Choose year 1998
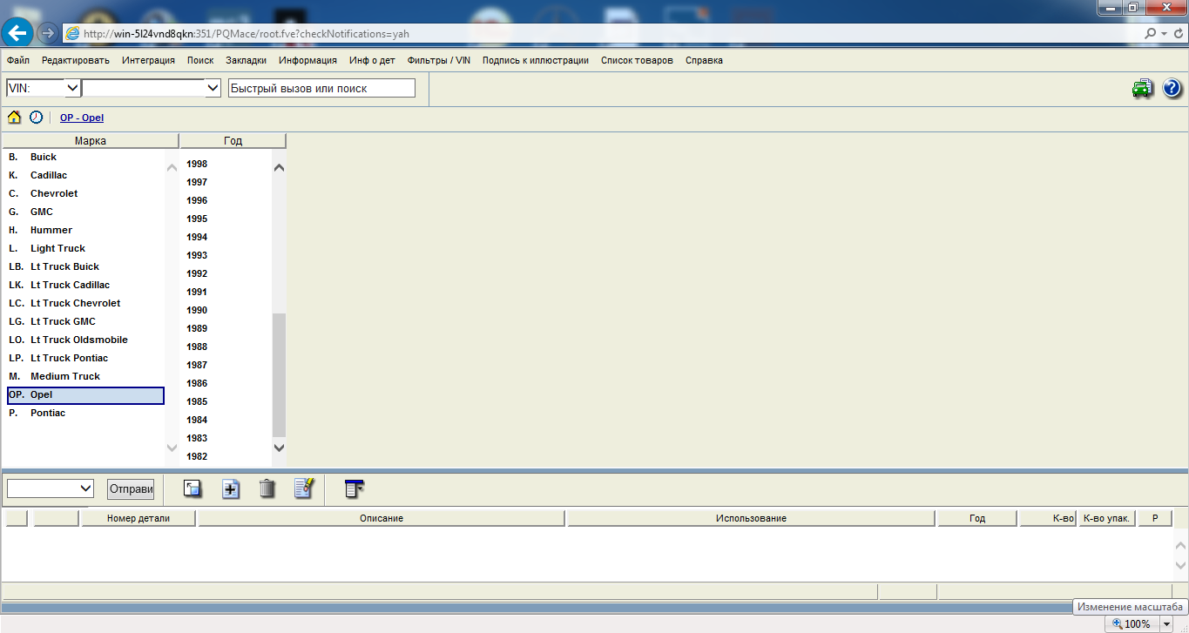The height and width of the screenshot is (633, 1189). pyautogui.click(x=197, y=164)
